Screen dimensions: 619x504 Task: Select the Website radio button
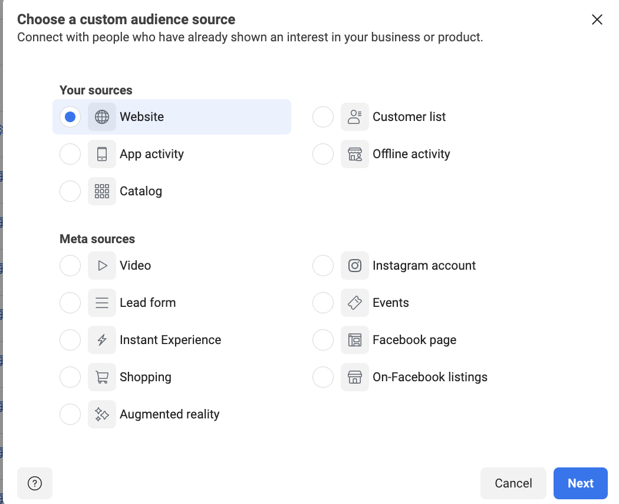(x=70, y=117)
